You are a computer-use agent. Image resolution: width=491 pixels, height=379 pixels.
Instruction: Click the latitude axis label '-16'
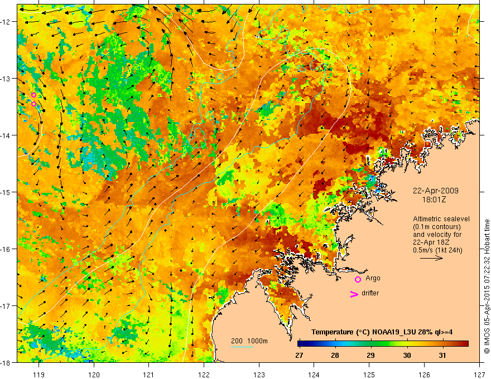tap(6, 249)
